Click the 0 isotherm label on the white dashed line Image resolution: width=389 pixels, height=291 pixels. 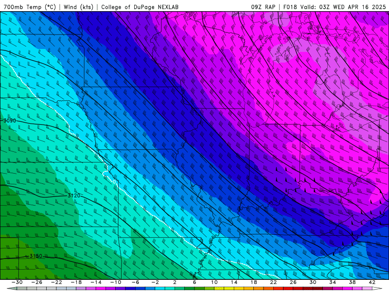point(114,181)
